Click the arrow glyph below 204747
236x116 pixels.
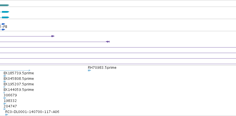click(x=5, y=109)
